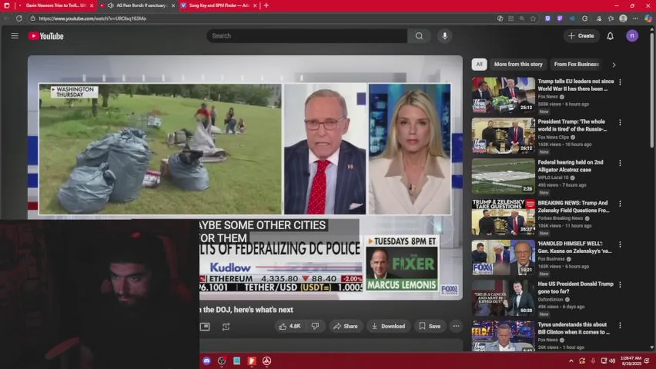This screenshot has width=656, height=369.
Task: Open options for 'BREAKING NEWS: Trump And Zelensky' video
Action: pyautogui.click(x=620, y=203)
